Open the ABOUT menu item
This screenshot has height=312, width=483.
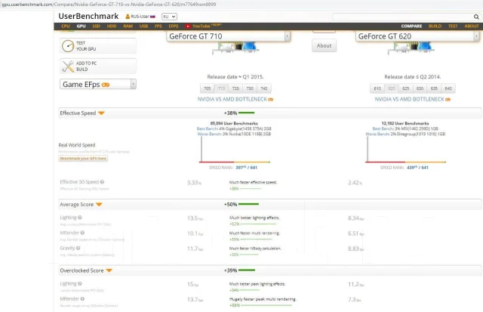[472, 26]
